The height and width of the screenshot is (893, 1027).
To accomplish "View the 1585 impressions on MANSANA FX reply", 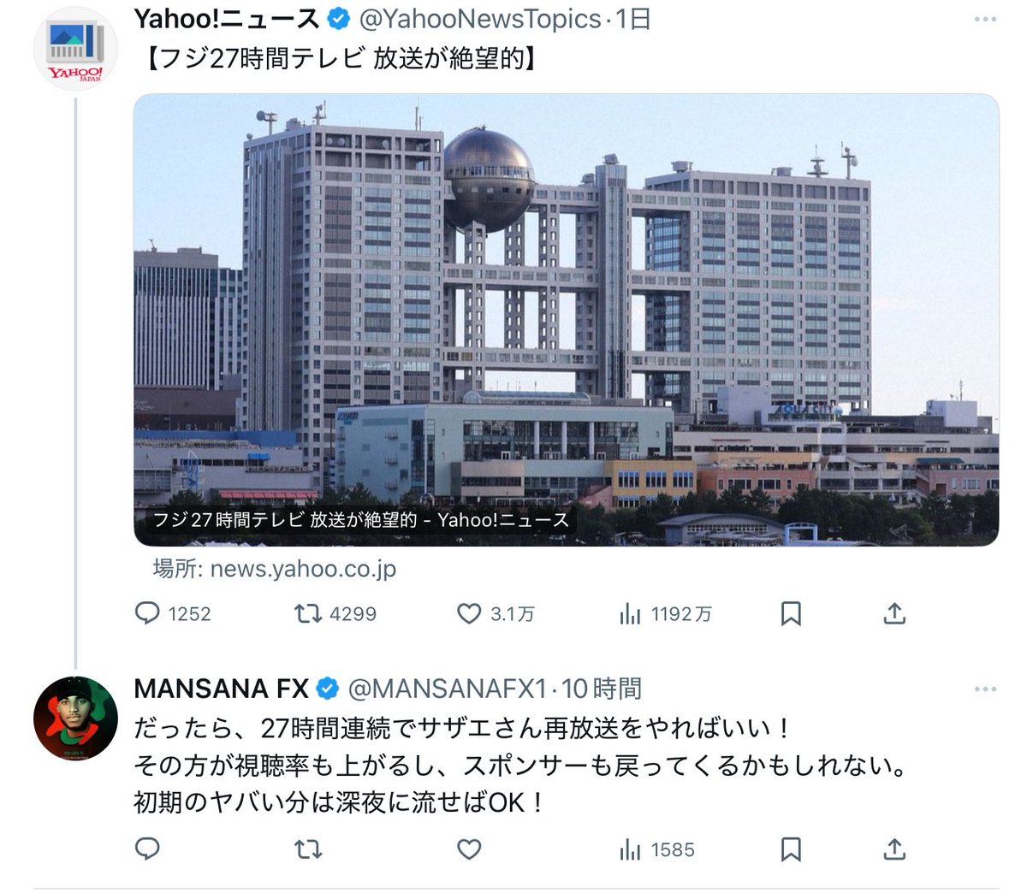I will pyautogui.click(x=656, y=849).
